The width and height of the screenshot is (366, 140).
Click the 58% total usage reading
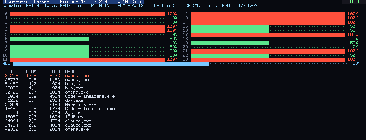(357, 64)
